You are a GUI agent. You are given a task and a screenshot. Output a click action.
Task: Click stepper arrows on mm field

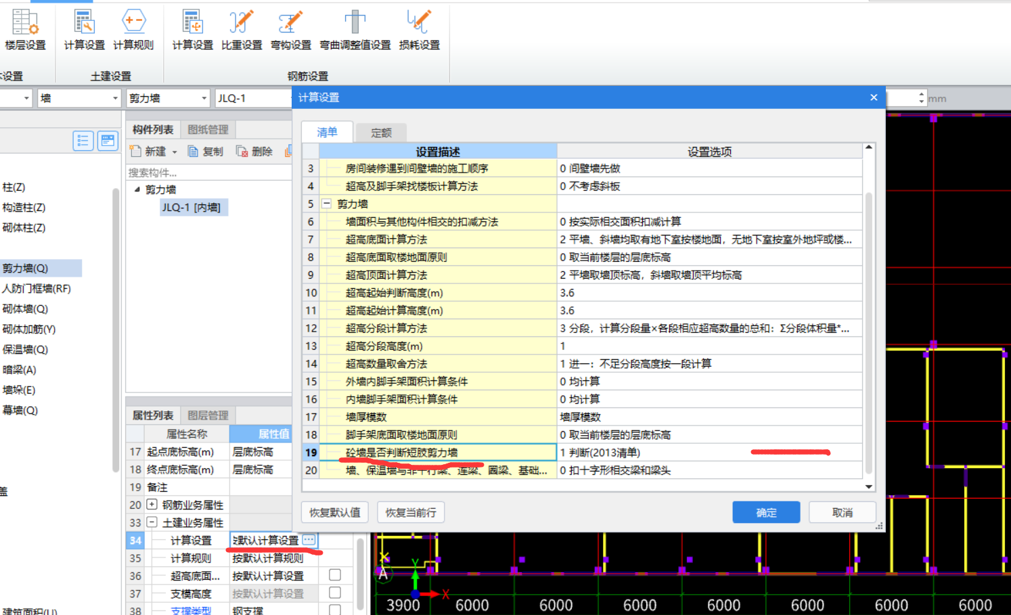click(x=922, y=98)
